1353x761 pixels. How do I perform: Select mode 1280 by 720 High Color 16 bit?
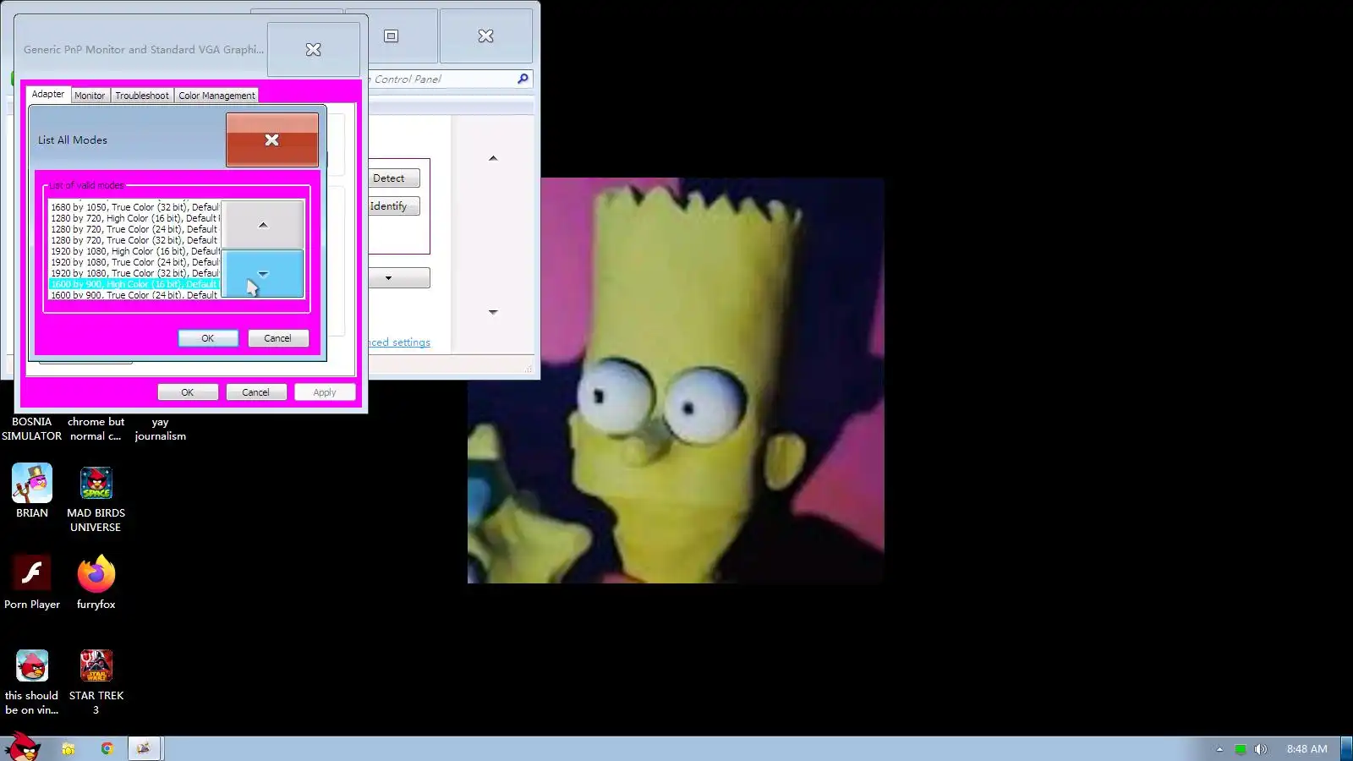pyautogui.click(x=134, y=218)
